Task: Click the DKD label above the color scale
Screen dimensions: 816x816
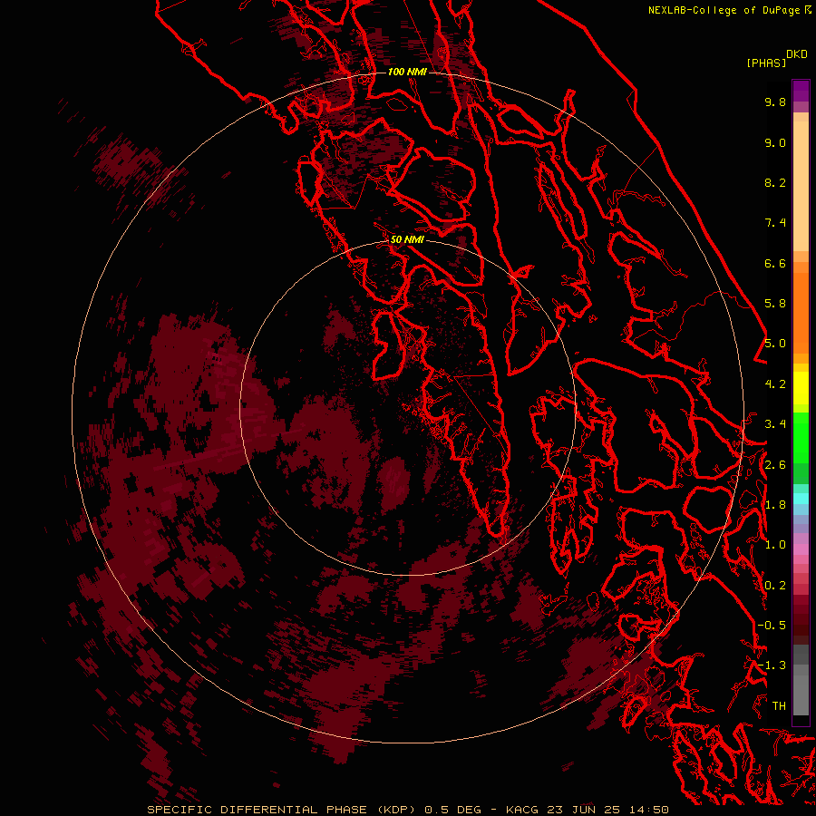Action: 797,53
